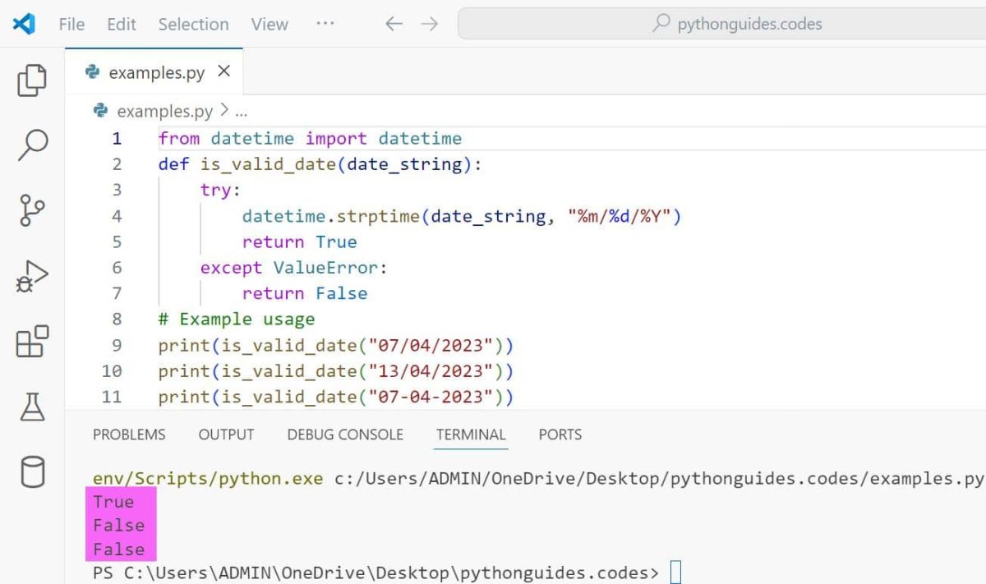Open the Source Control view icon
The image size is (986, 584).
(32, 209)
